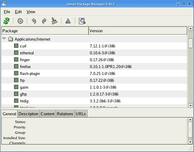Click version 0.17-22@i386
Viewport: 194px width, 152px height.
click(102, 80)
